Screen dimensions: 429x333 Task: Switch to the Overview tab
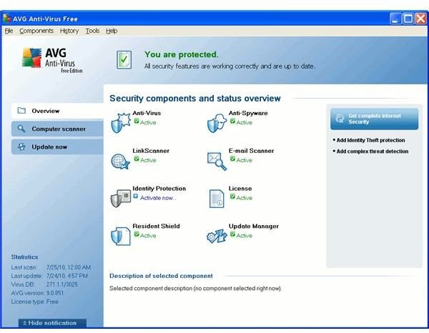[x=57, y=111]
